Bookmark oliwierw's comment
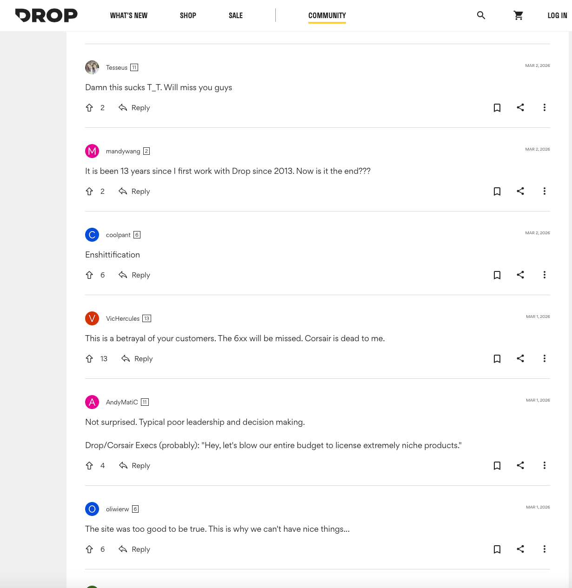 click(x=497, y=549)
